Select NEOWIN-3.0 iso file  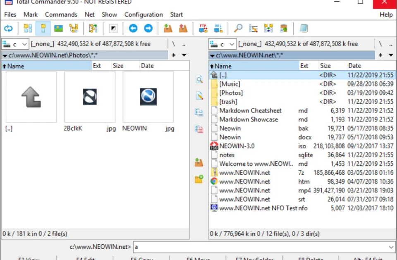point(302,146)
